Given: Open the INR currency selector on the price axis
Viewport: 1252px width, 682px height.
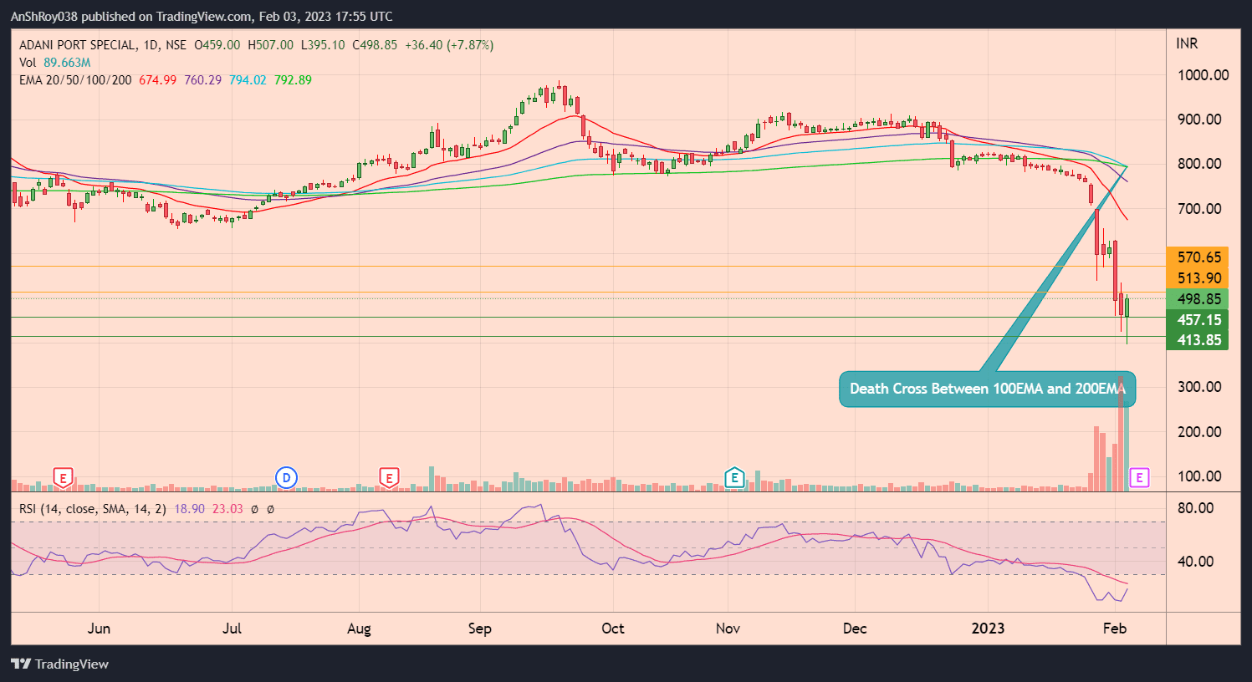Looking at the screenshot, I should pos(1187,43).
